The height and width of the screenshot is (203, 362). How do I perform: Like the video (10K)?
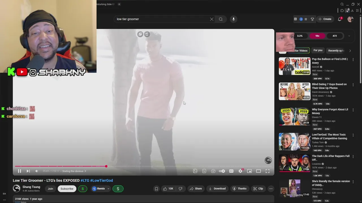pos(168,189)
